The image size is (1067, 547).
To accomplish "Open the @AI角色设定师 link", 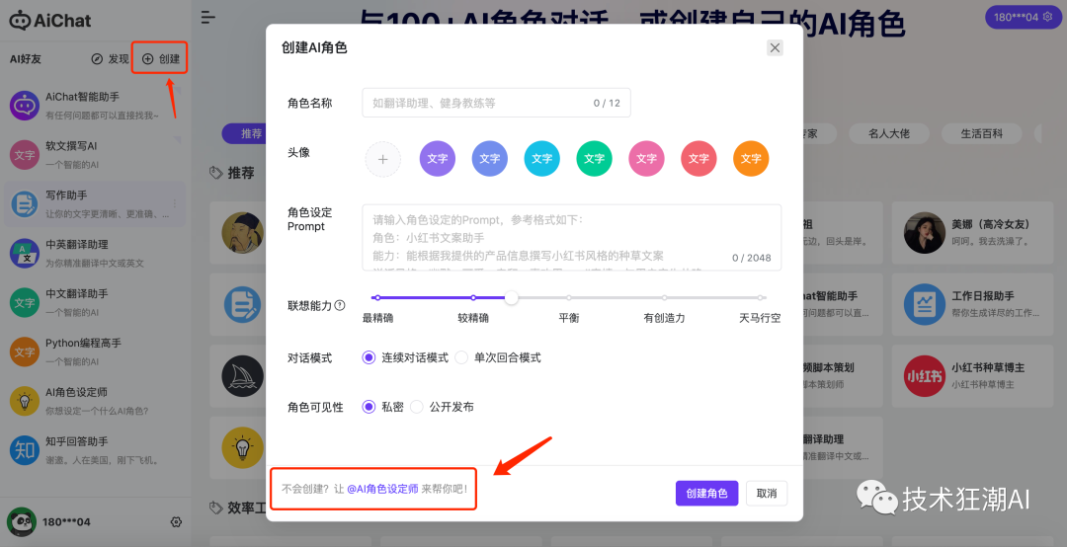I will click(382, 489).
